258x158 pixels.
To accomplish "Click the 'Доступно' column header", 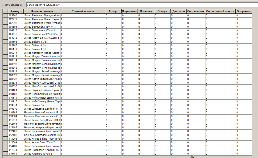I will [179, 11].
